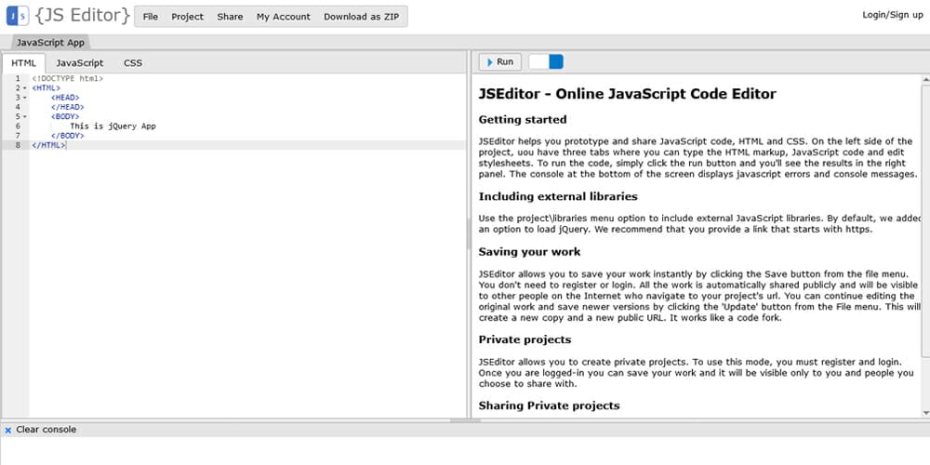This screenshot has width=930, height=465.
Task: Click the "Getting started" heading
Action: [523, 120]
